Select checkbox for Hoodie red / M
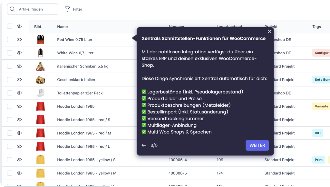Image resolution: width=330 pixels, height=187 pixels. 10,133
